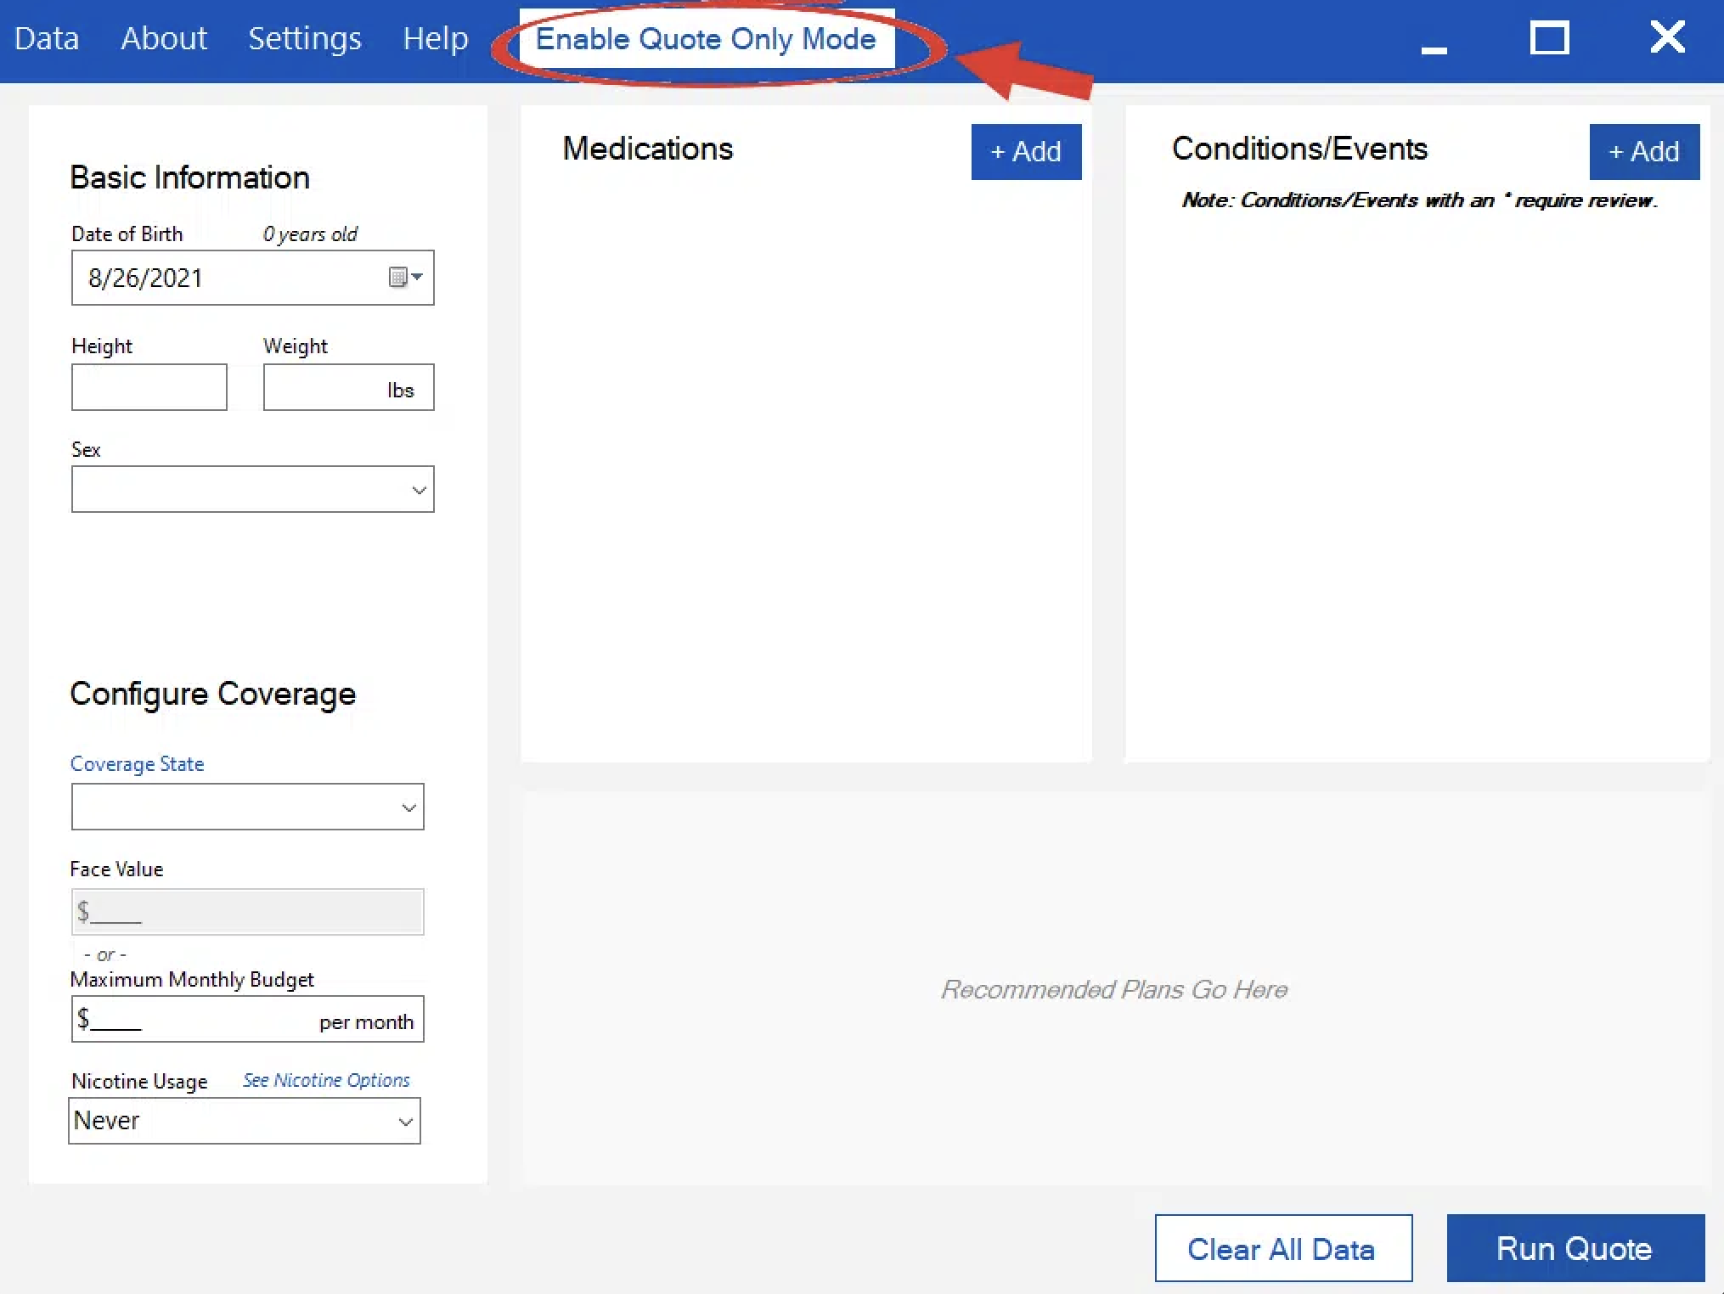The height and width of the screenshot is (1294, 1724).
Task: Maximize the application window
Action: 1549,38
